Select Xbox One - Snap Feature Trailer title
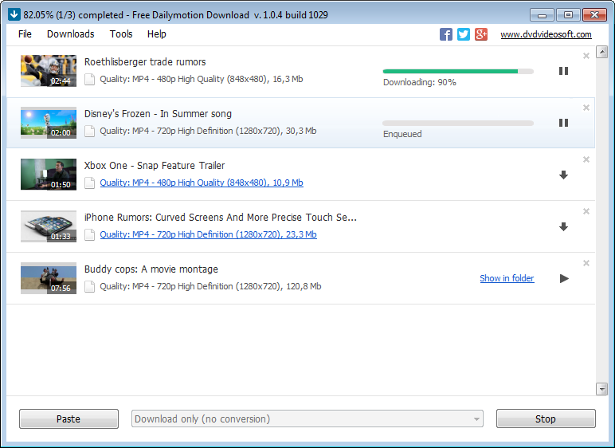The image size is (615, 448). (155, 166)
